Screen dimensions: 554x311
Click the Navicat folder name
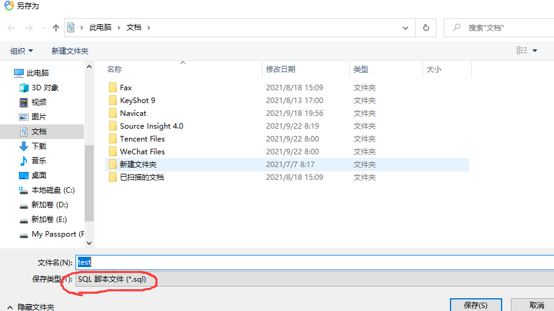click(133, 113)
